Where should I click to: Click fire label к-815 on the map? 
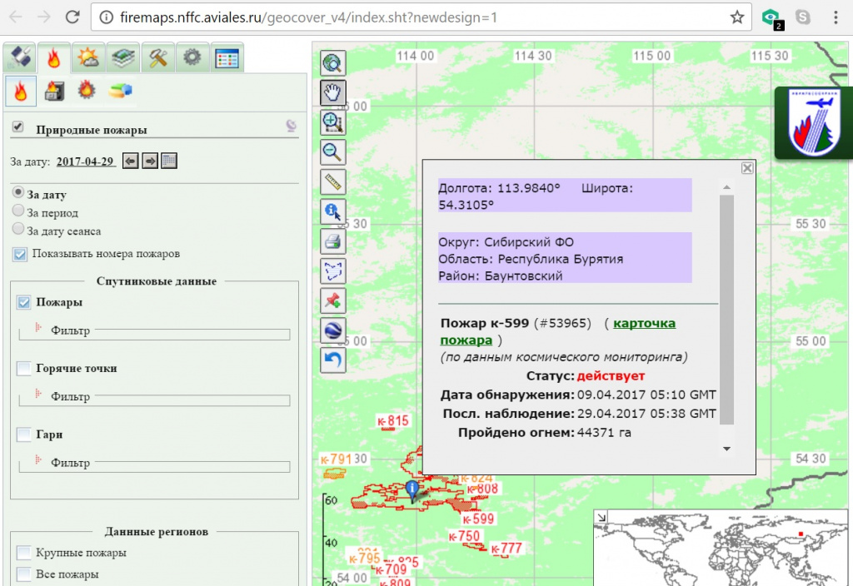392,421
